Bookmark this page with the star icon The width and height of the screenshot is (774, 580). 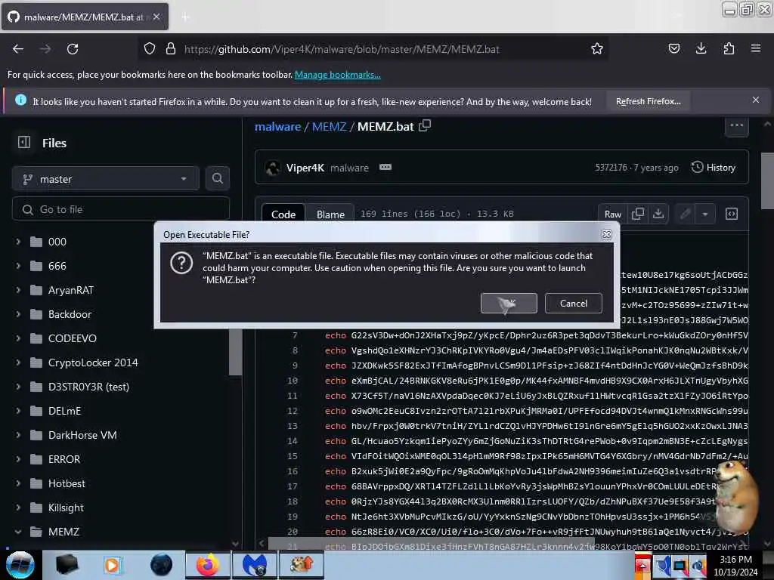click(x=597, y=49)
